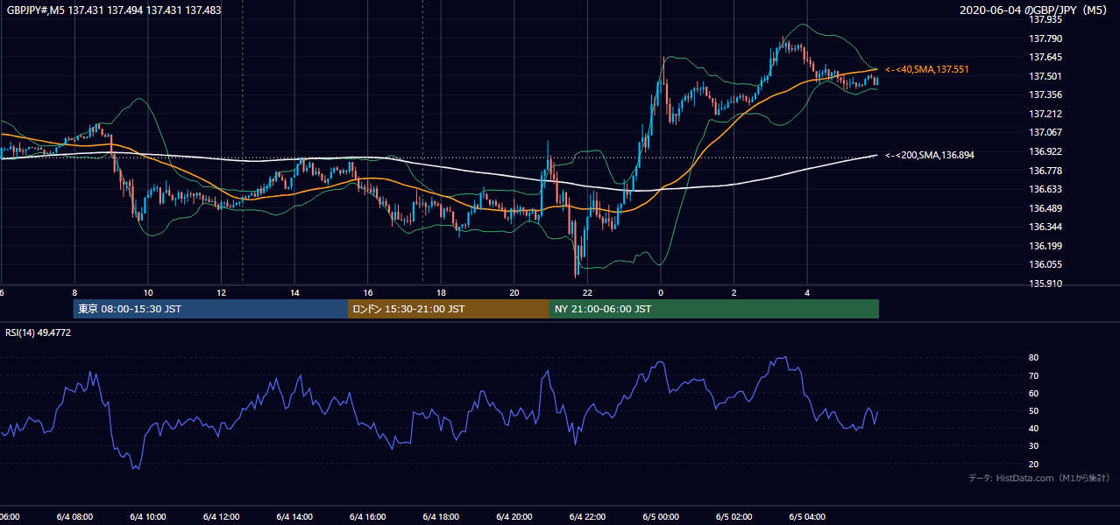Click the 6/4 12:00 time label
The width and height of the screenshot is (1120, 525).
[x=221, y=516]
